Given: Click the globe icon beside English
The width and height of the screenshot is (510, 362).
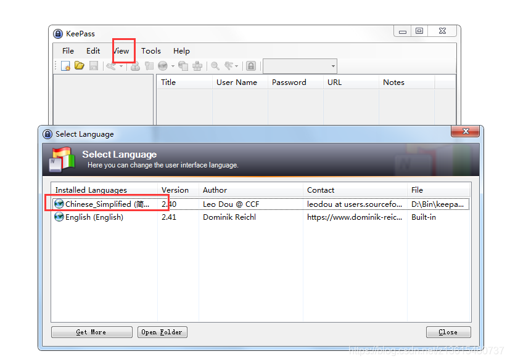Looking at the screenshot, I should (59, 217).
